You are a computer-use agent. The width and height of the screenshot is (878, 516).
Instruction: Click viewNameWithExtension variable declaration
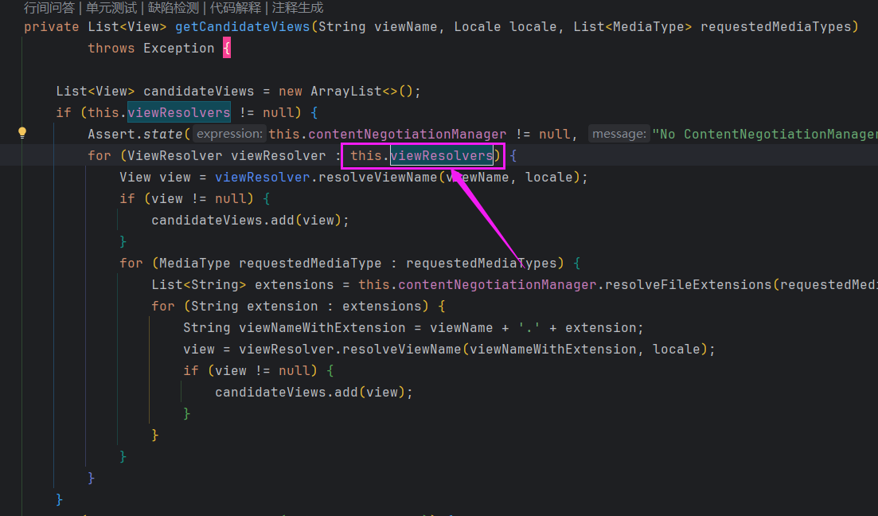(x=322, y=328)
